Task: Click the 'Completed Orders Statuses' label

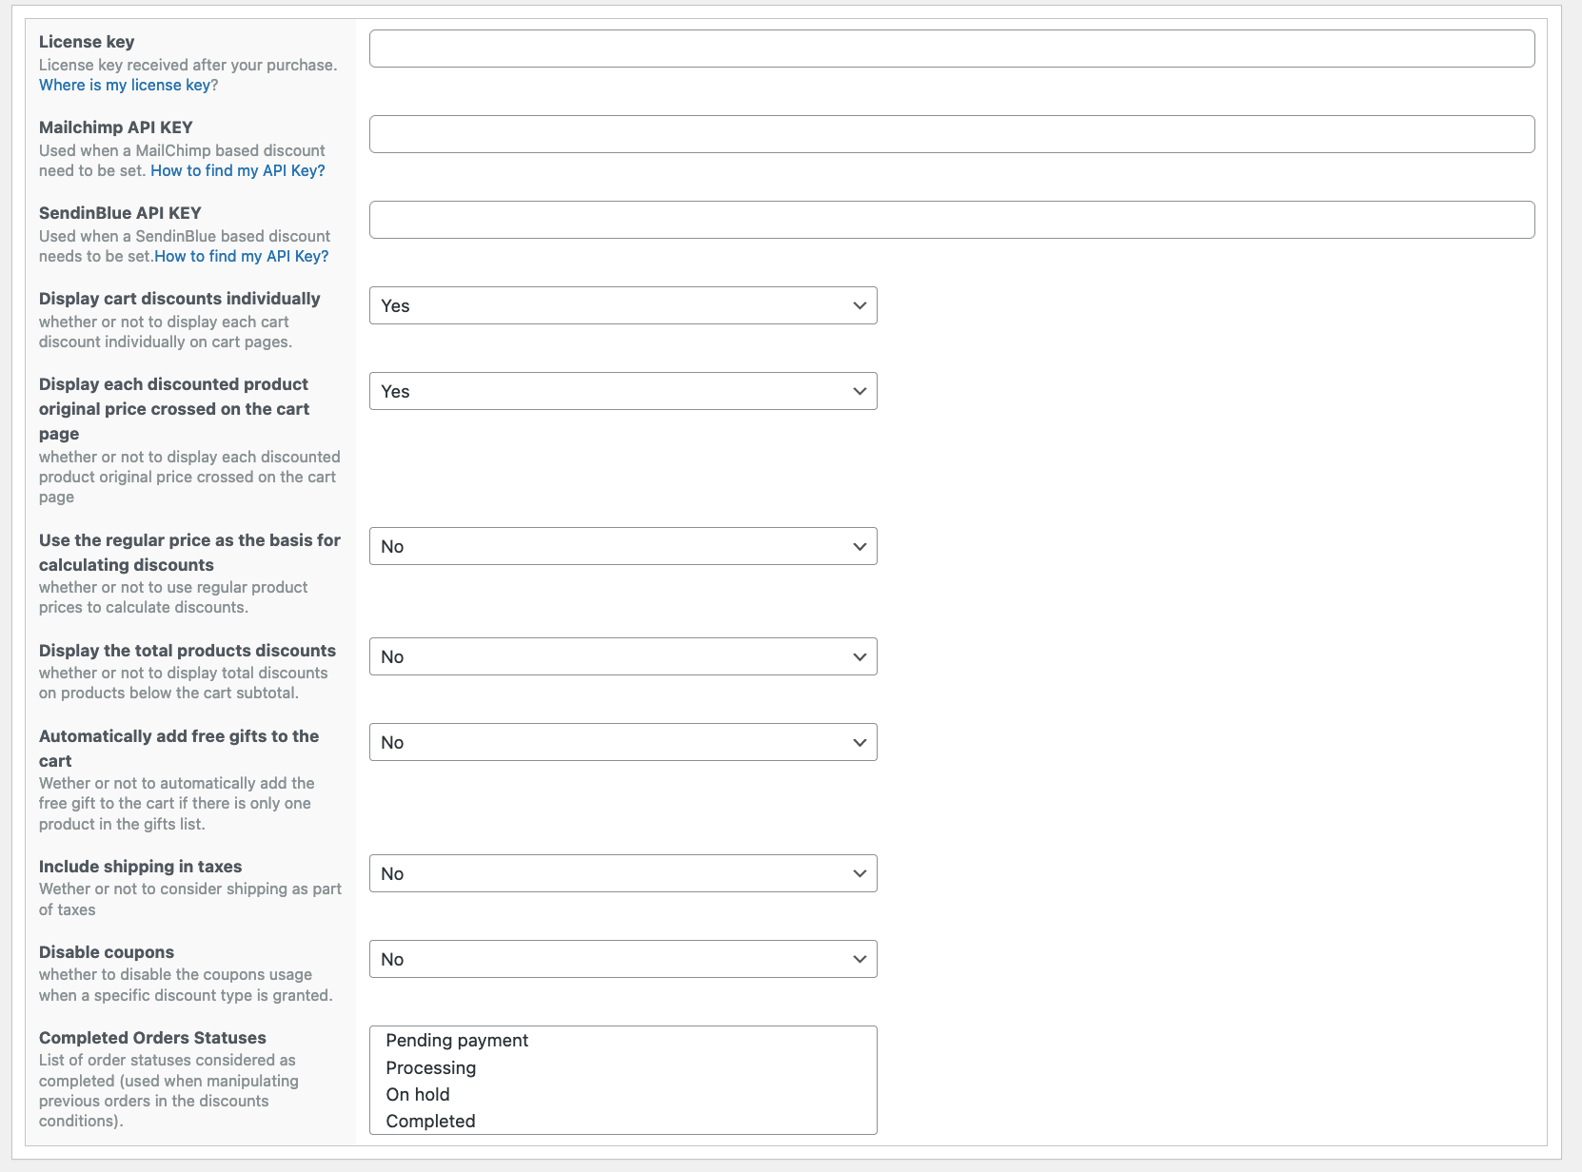Action: tap(152, 1038)
